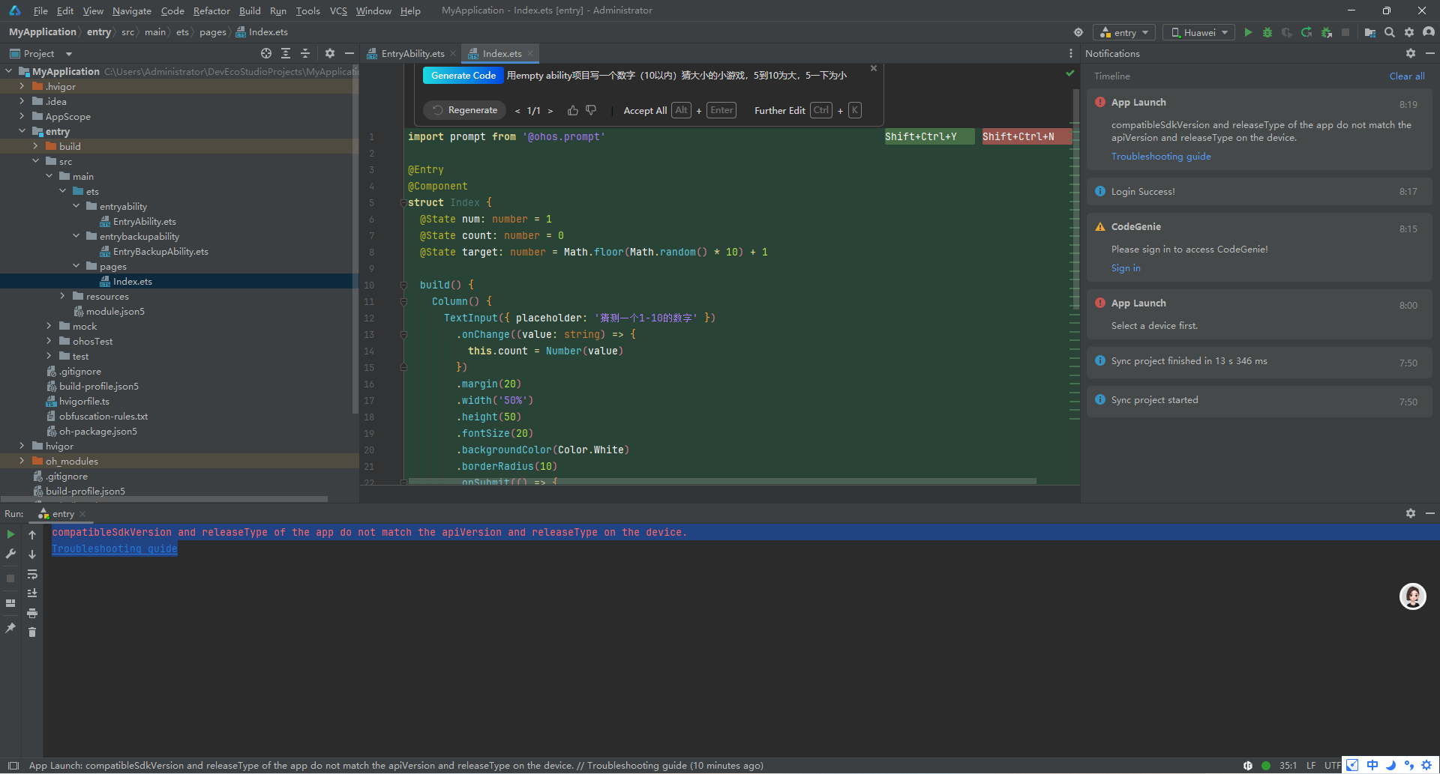Switch to EntryAbility.ets editor tab
The image size is (1440, 774).
point(412,53)
